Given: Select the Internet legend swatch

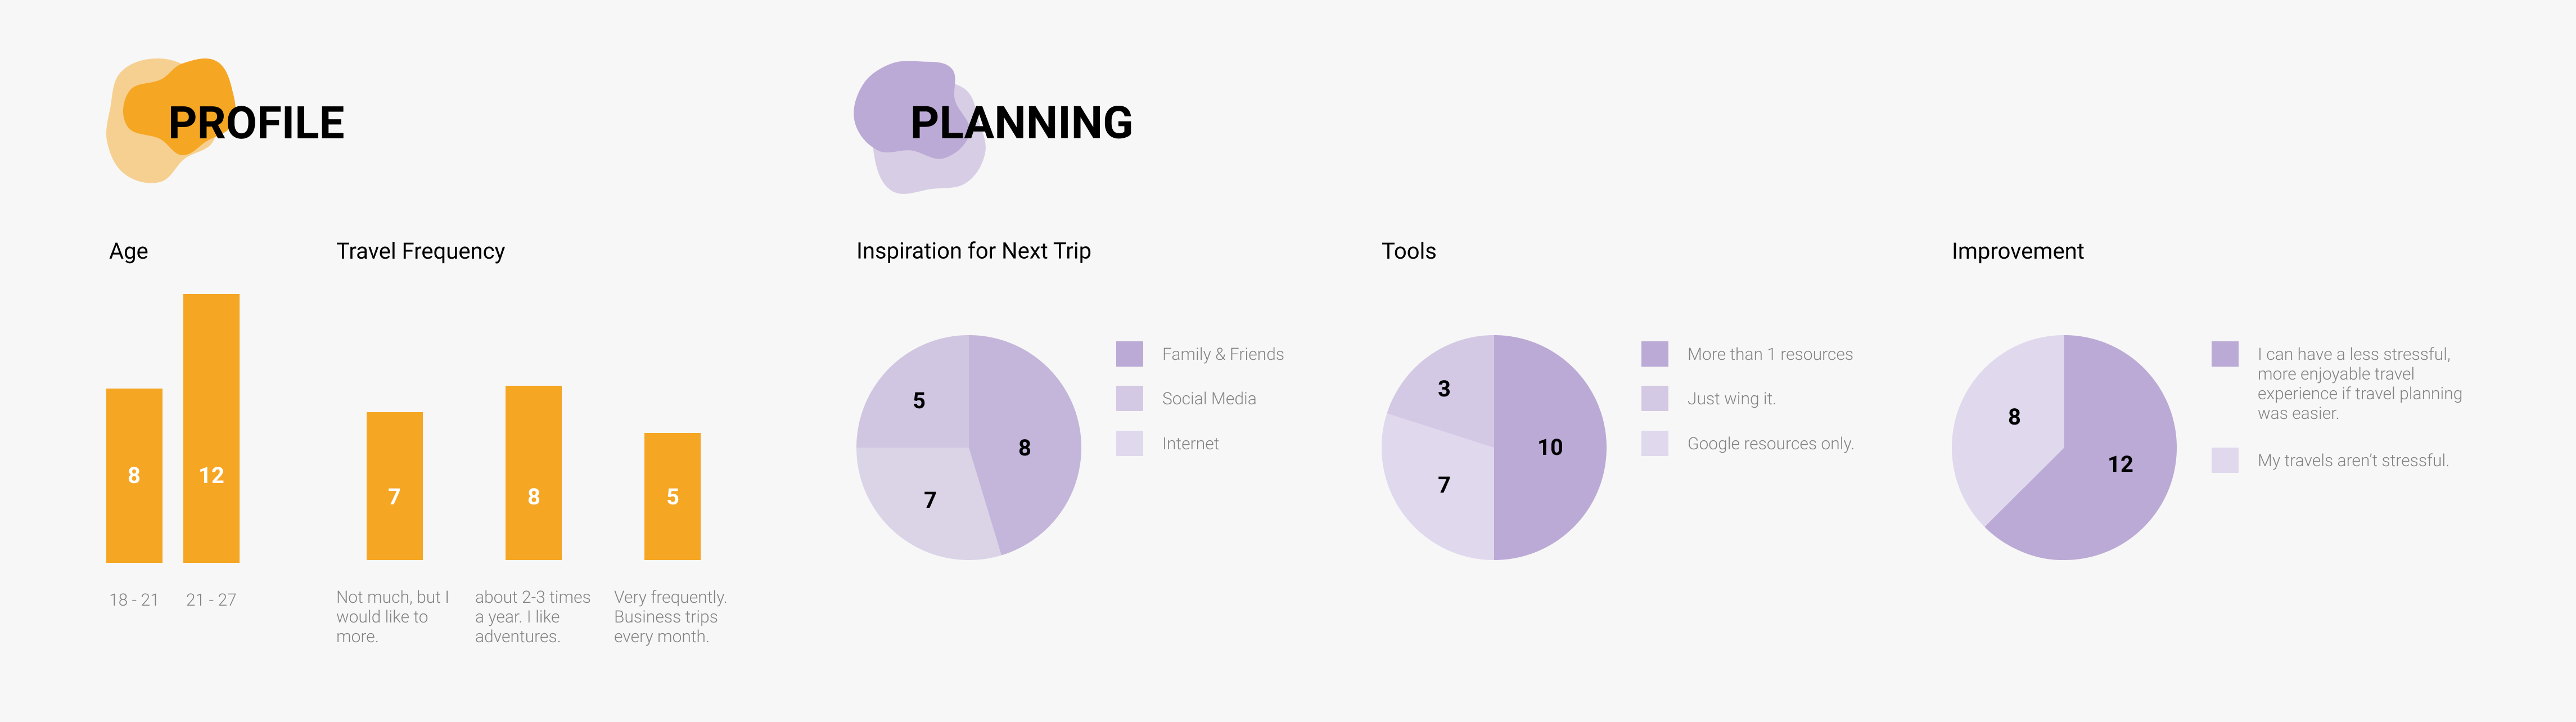Looking at the screenshot, I should [x=1129, y=443].
